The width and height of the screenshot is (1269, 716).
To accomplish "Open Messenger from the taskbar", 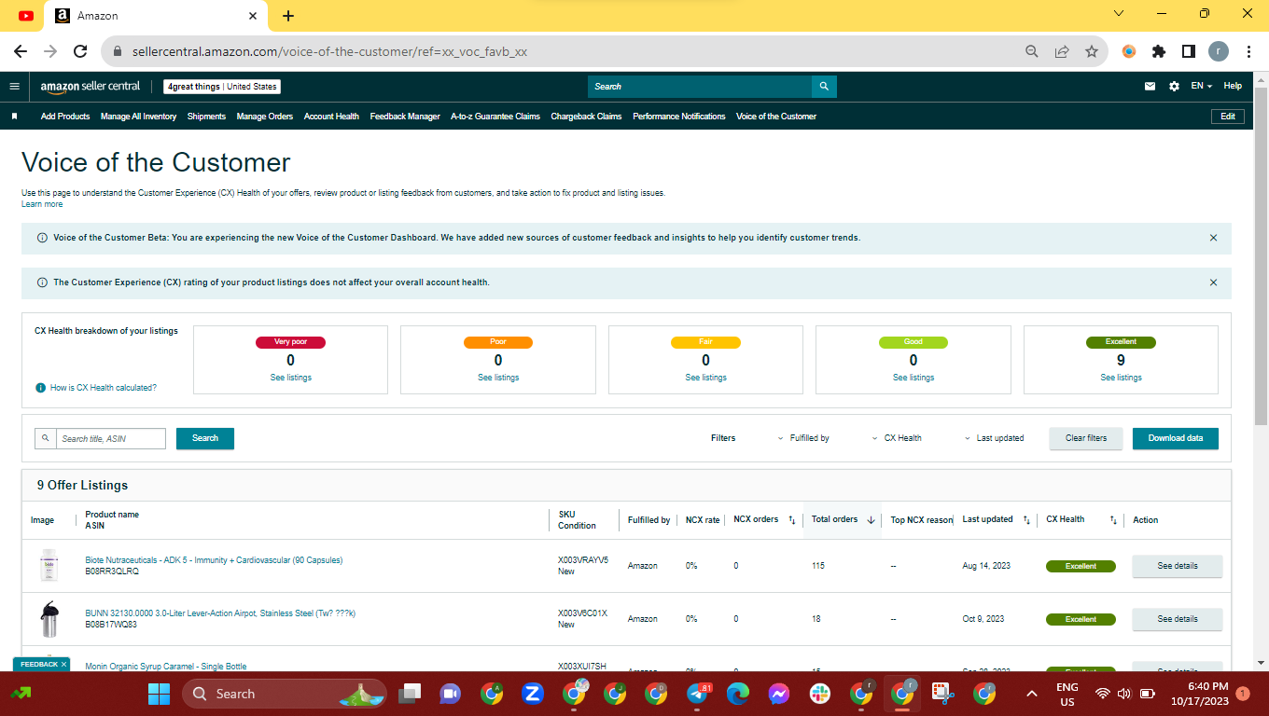I will pos(779,694).
